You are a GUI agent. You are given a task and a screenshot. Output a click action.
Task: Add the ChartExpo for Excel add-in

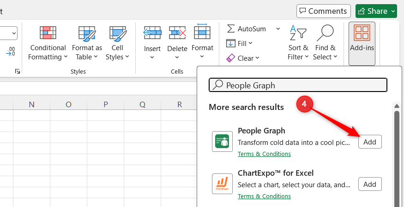tap(370, 184)
